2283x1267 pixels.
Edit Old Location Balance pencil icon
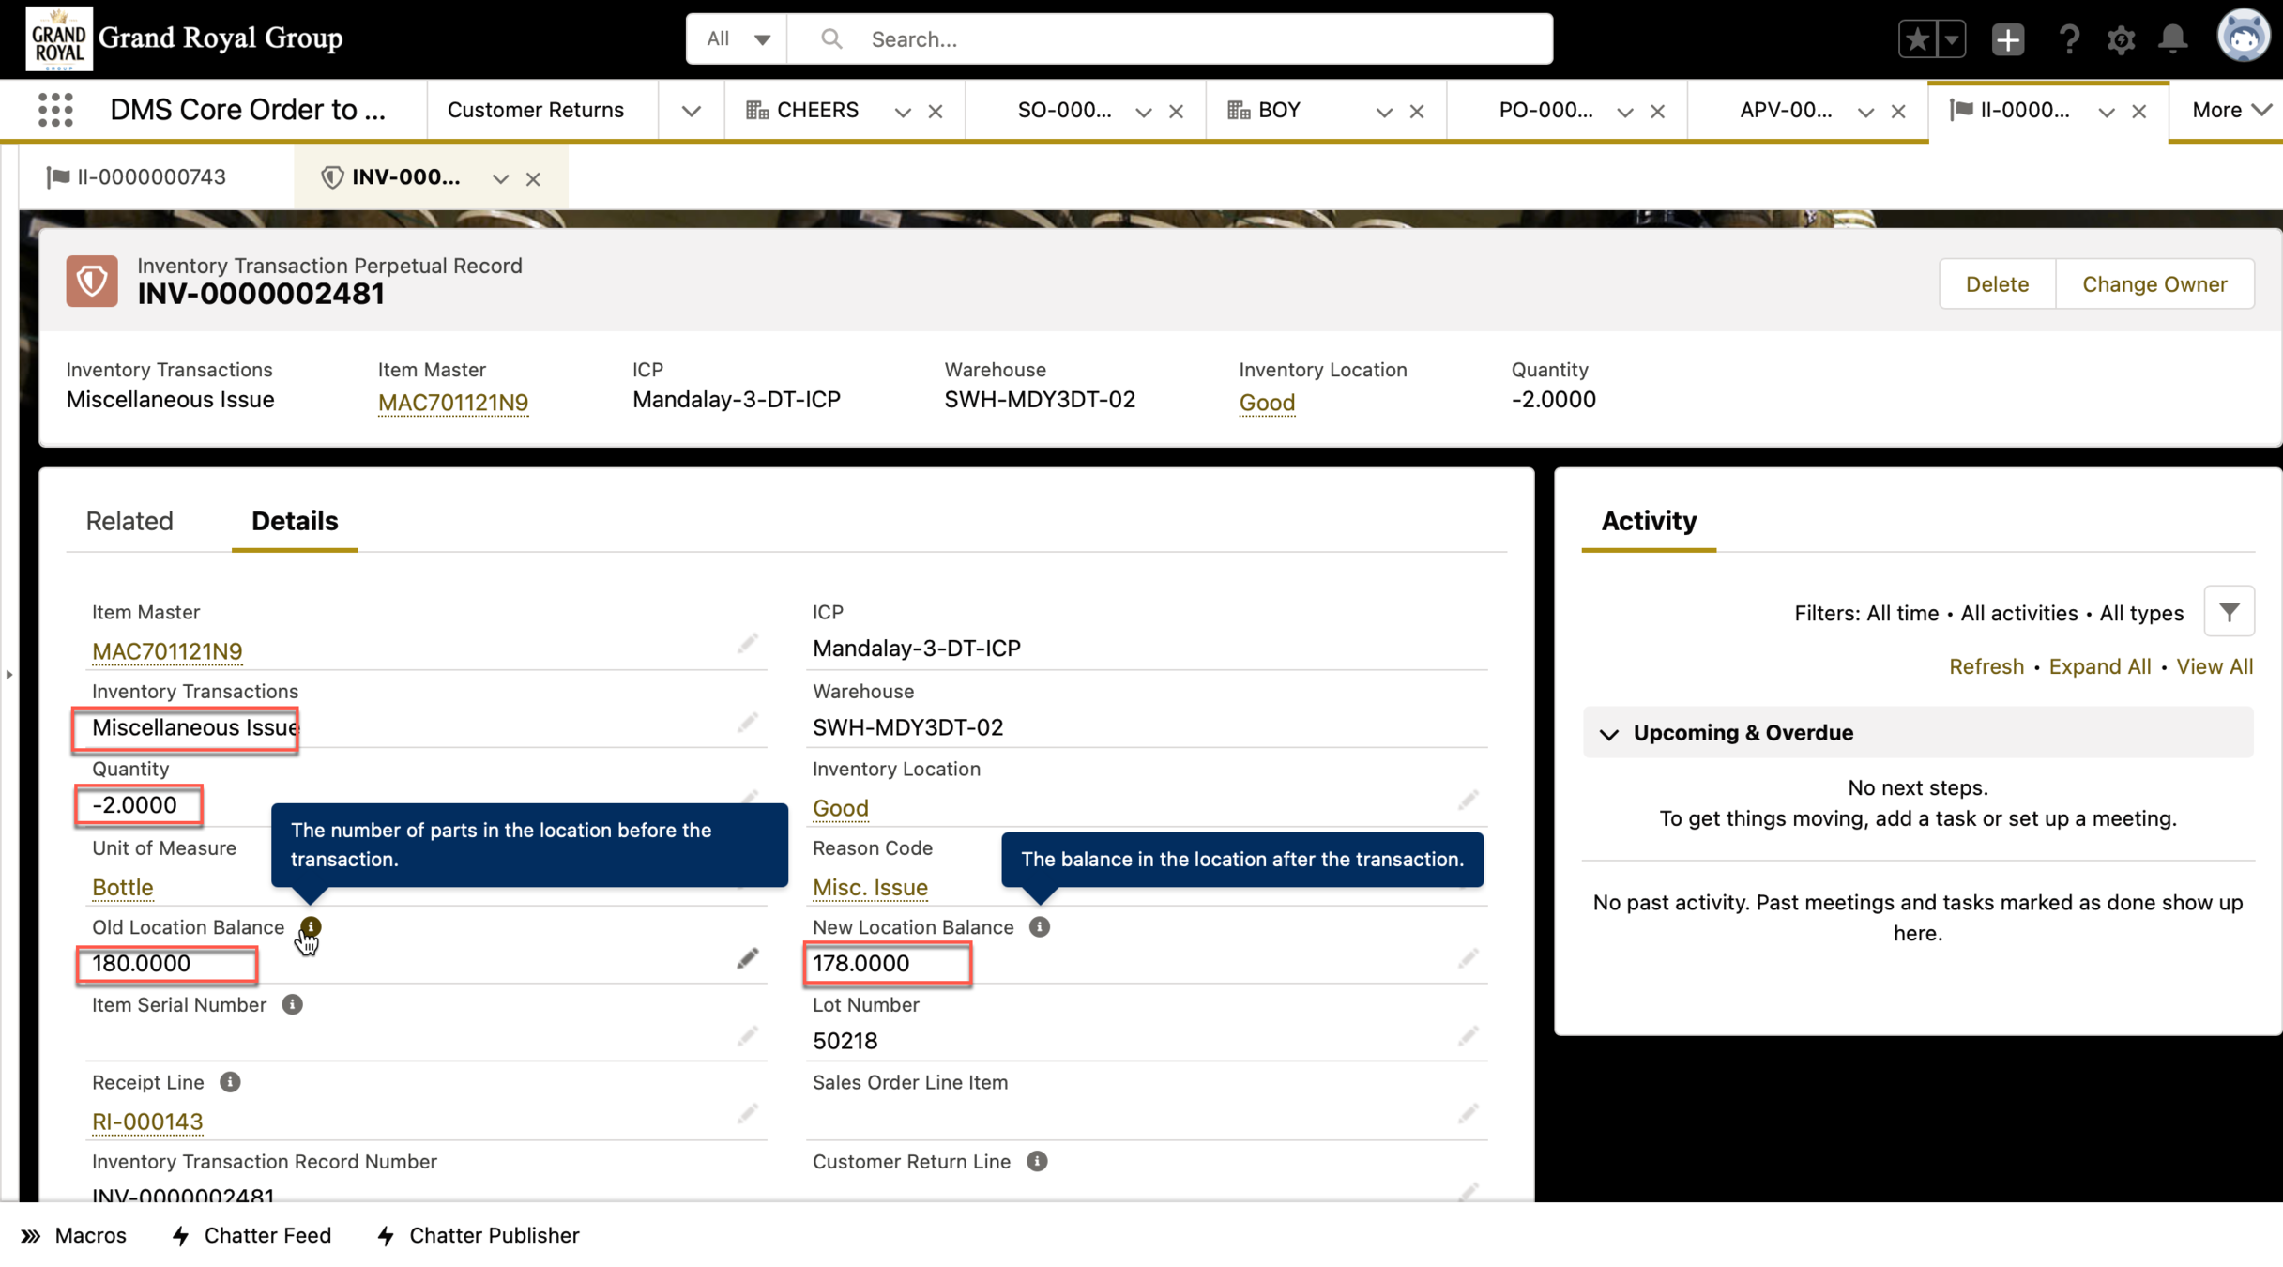click(747, 959)
